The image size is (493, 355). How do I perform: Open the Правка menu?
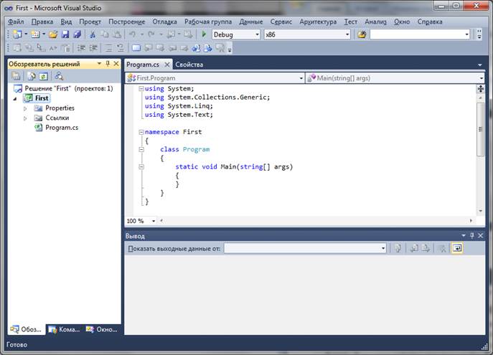click(x=42, y=22)
